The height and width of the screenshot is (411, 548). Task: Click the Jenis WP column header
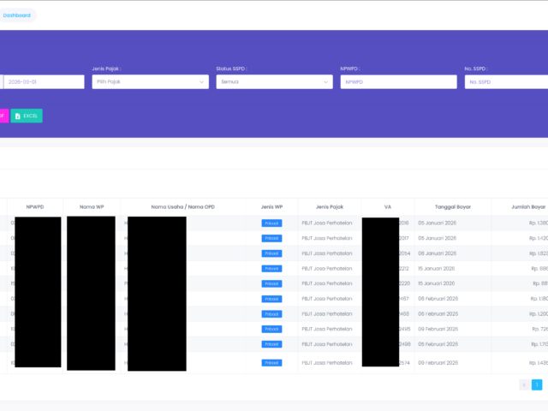click(271, 207)
